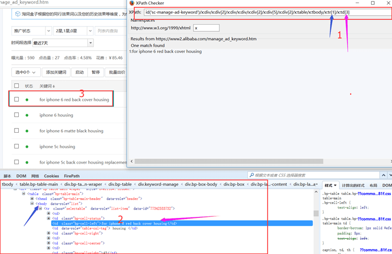Click the 状态 column header

(29, 86)
